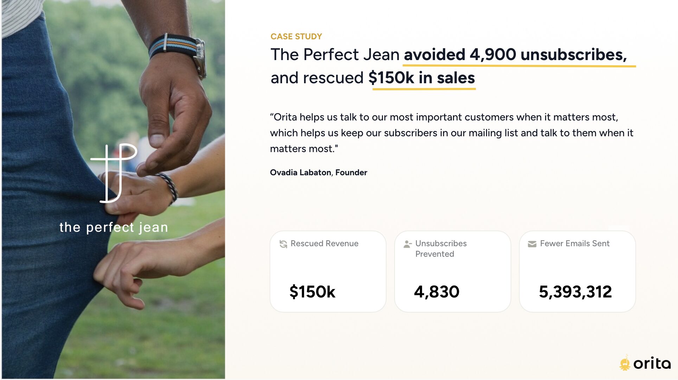
Task: Click the Unsubscribes Prevented card label
Action: [x=441, y=249]
